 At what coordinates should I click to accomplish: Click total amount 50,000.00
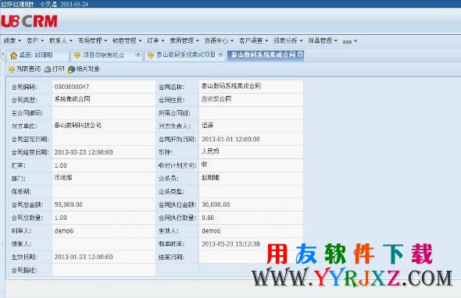tap(68, 204)
